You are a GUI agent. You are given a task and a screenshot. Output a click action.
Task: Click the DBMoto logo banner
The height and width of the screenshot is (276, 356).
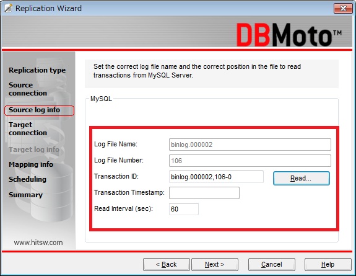coord(289,35)
